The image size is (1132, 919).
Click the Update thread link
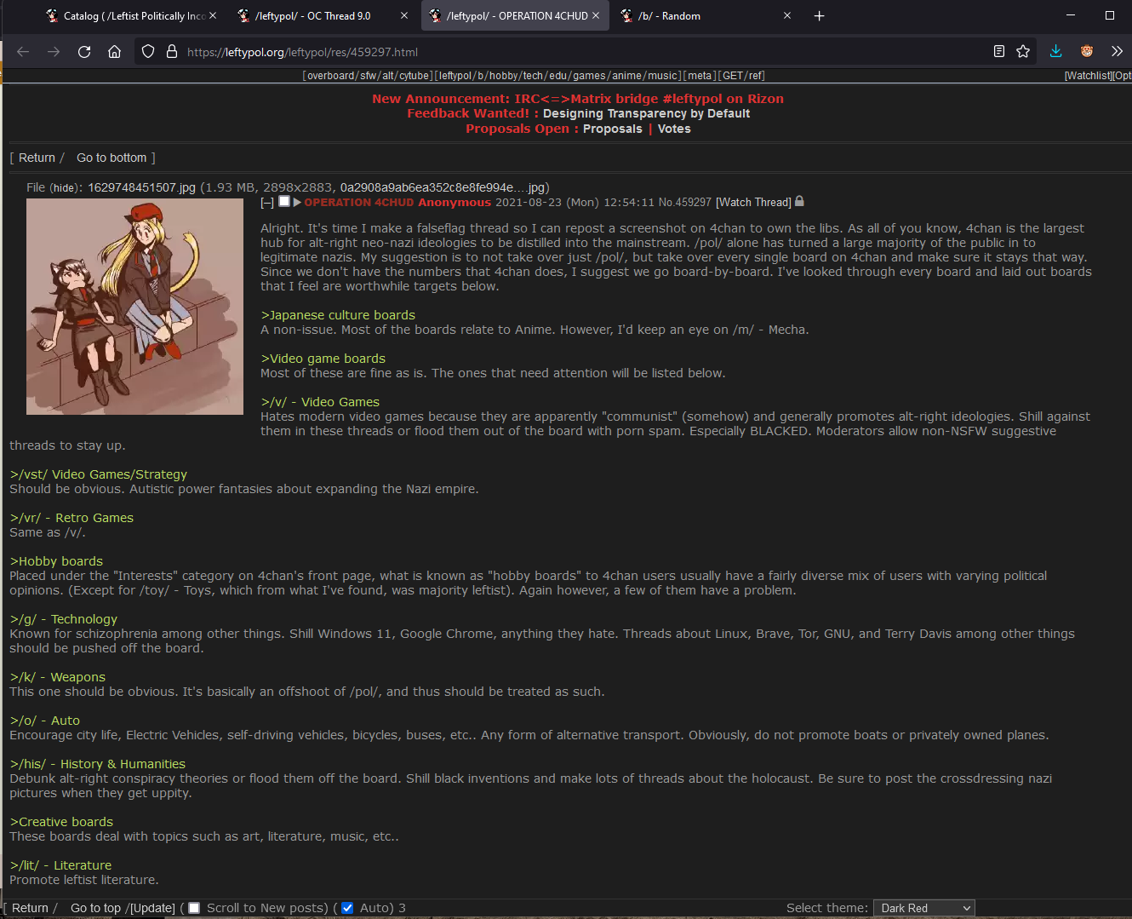click(152, 908)
